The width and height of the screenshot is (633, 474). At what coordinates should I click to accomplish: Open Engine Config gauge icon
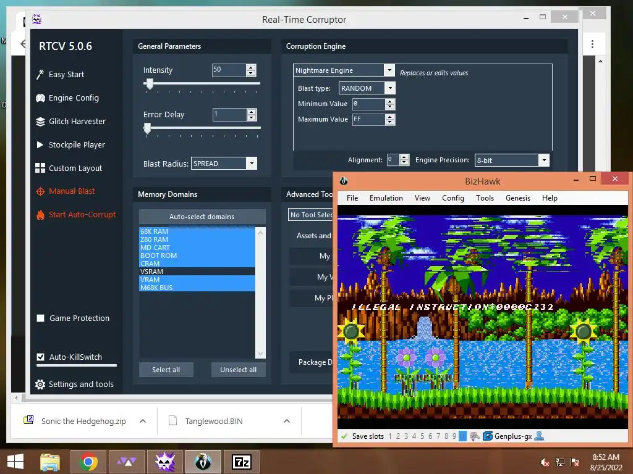(x=40, y=98)
